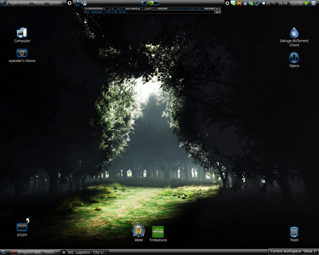This screenshot has width=319, height=255.
Task: Click the scrolling track title Logistics - City Life
Action: click(x=105, y=12)
